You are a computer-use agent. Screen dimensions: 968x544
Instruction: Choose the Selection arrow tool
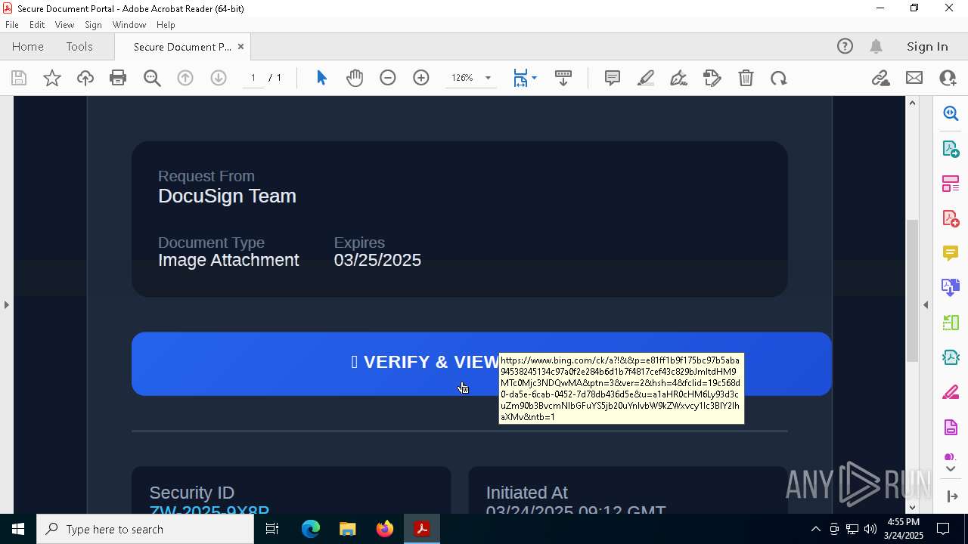321,78
